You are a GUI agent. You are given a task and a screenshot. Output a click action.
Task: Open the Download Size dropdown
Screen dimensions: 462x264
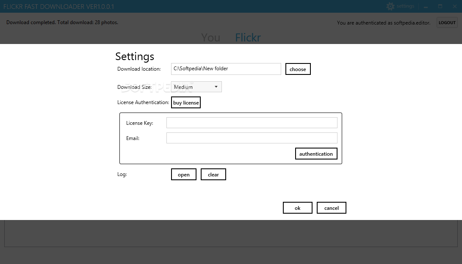click(196, 87)
